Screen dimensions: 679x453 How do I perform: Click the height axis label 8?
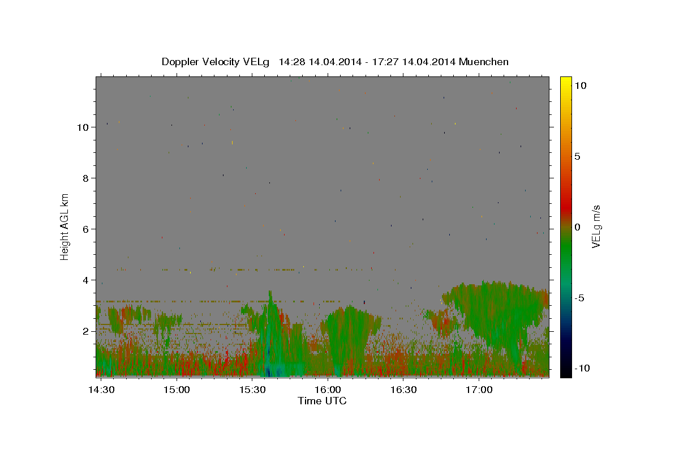(x=86, y=178)
